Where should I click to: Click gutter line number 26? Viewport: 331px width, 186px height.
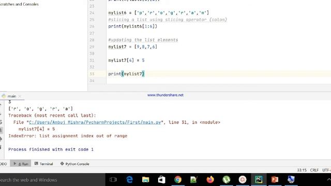(92, 26)
